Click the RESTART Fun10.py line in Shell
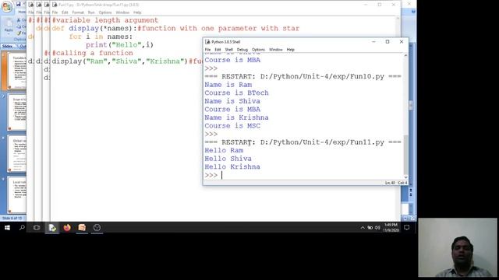 [x=303, y=76]
